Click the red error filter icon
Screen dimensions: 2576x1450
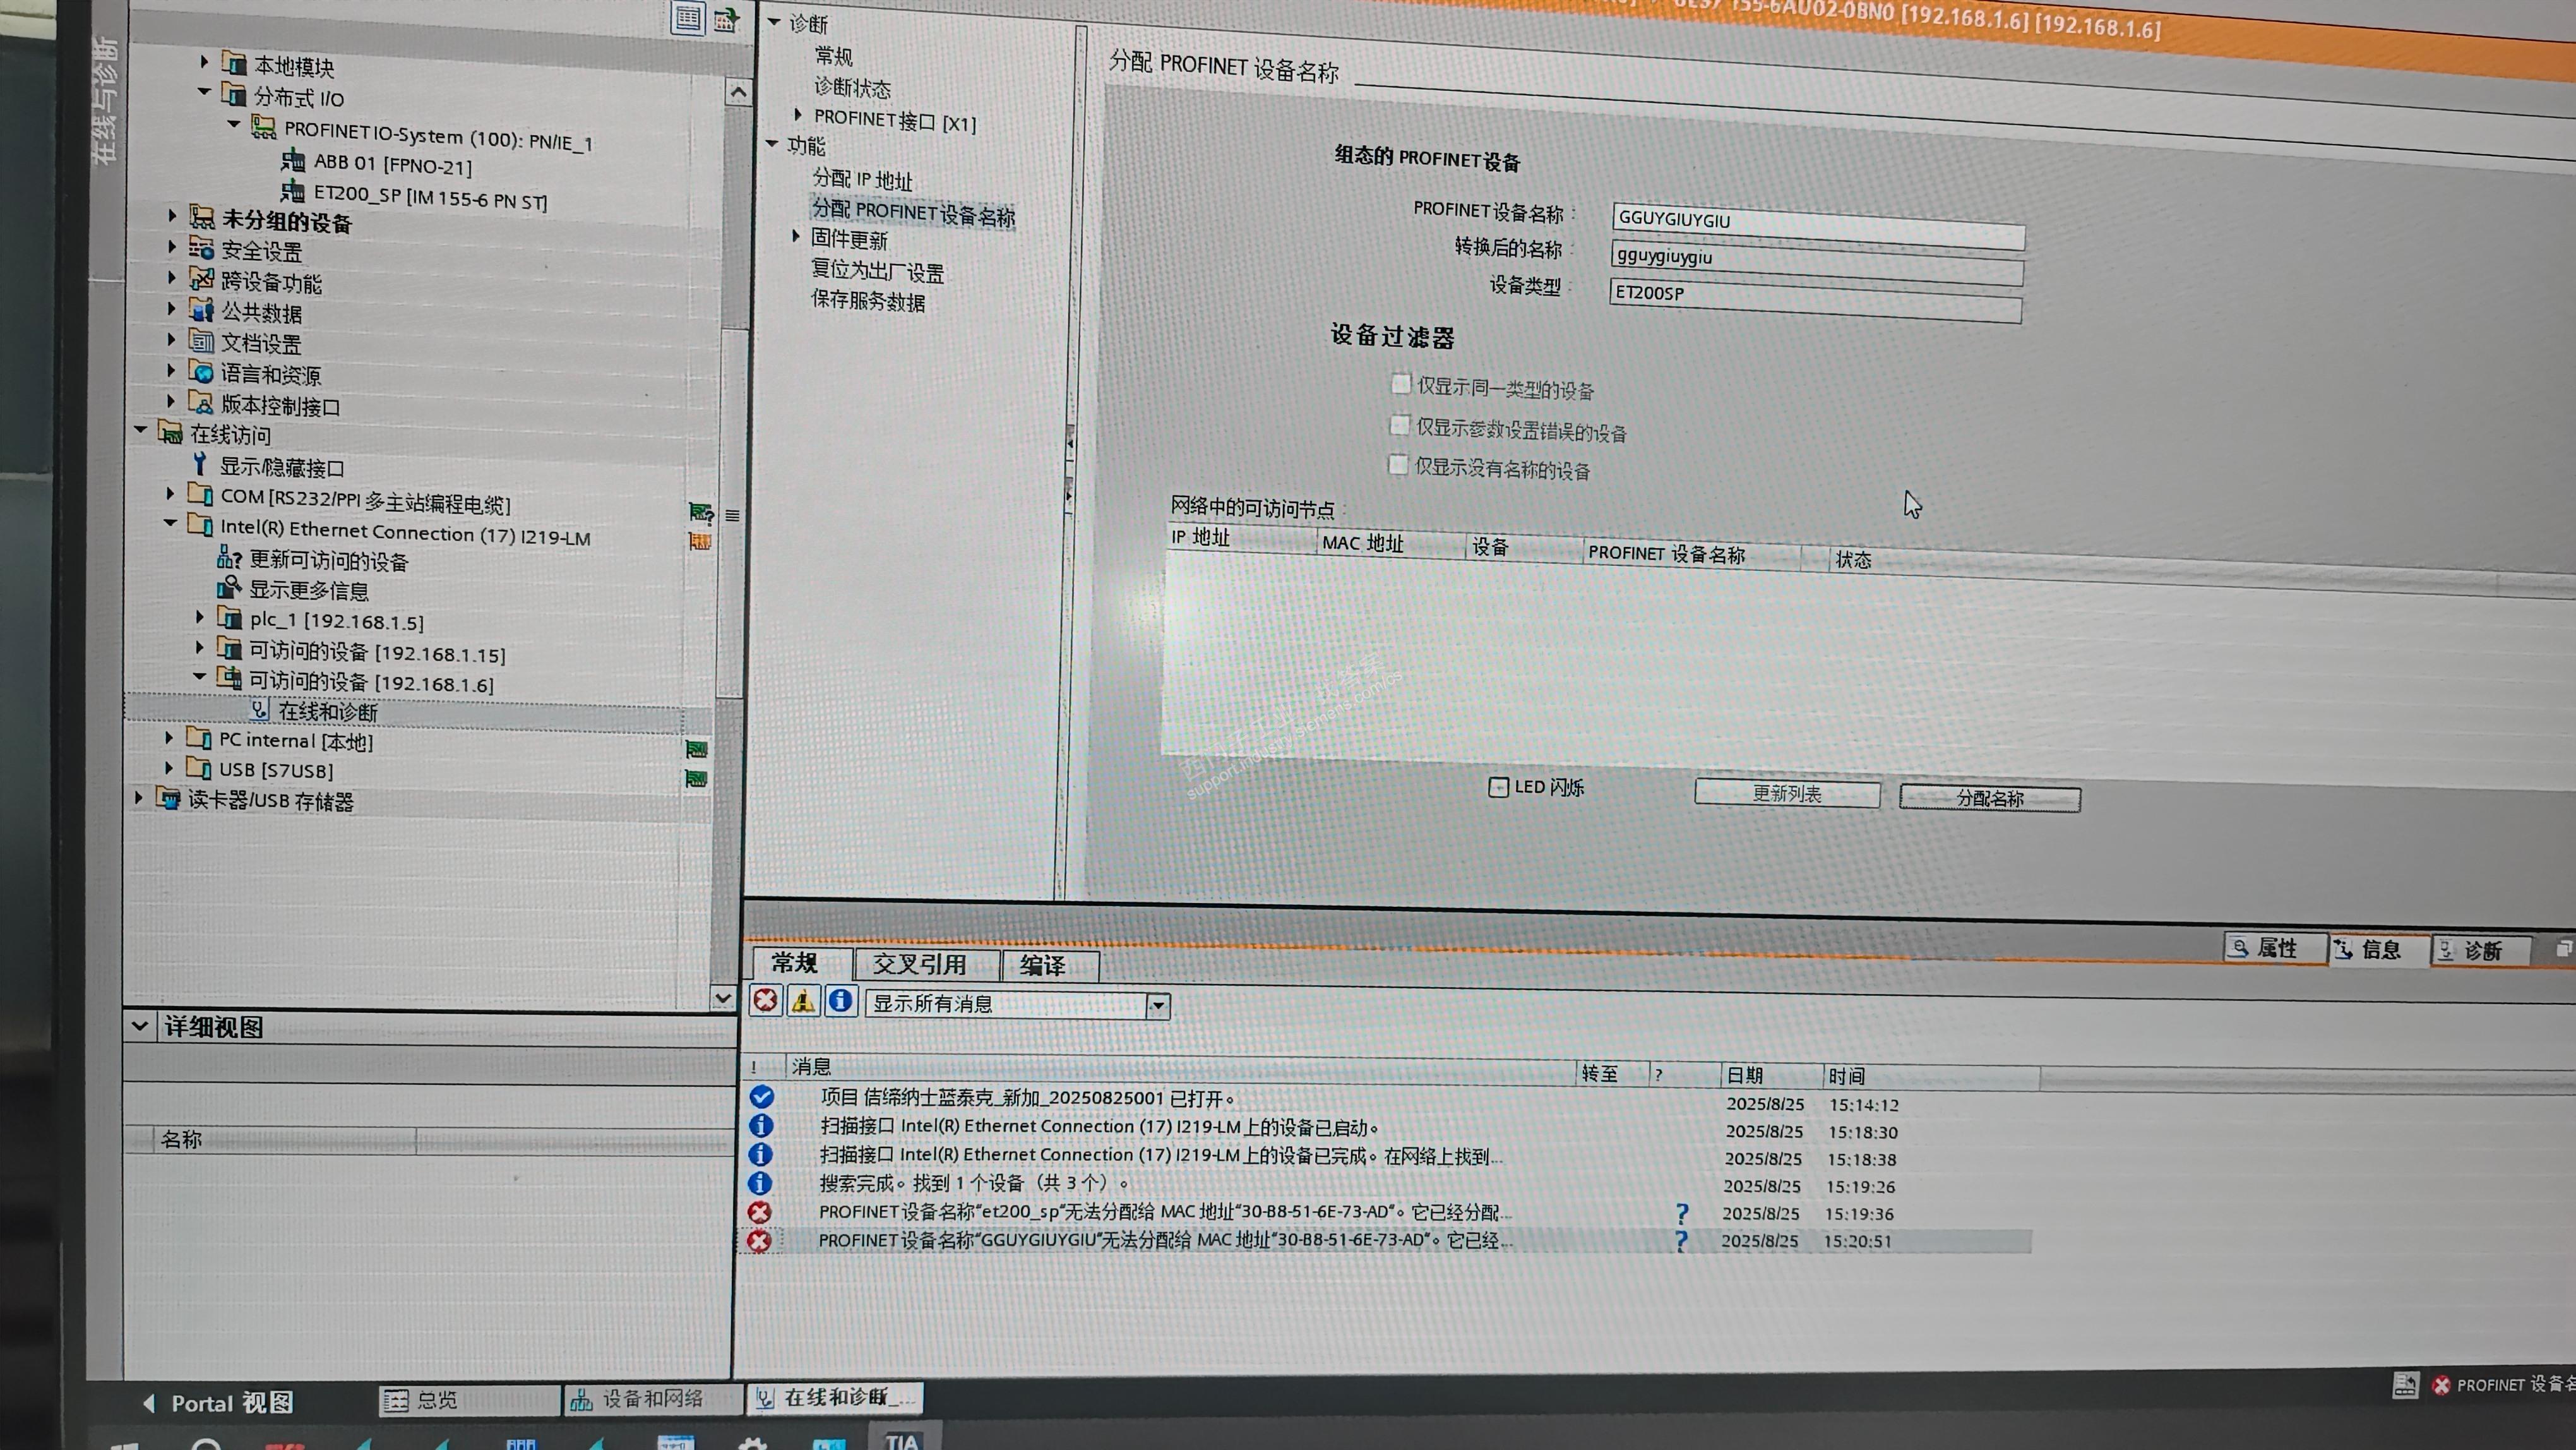[765, 1001]
